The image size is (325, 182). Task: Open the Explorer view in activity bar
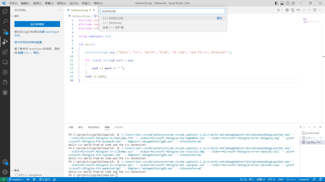pos(5,11)
